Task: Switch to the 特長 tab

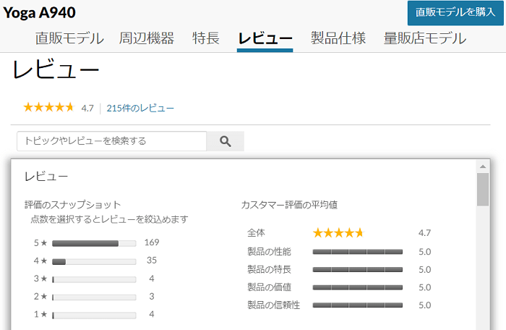Action: coord(206,38)
